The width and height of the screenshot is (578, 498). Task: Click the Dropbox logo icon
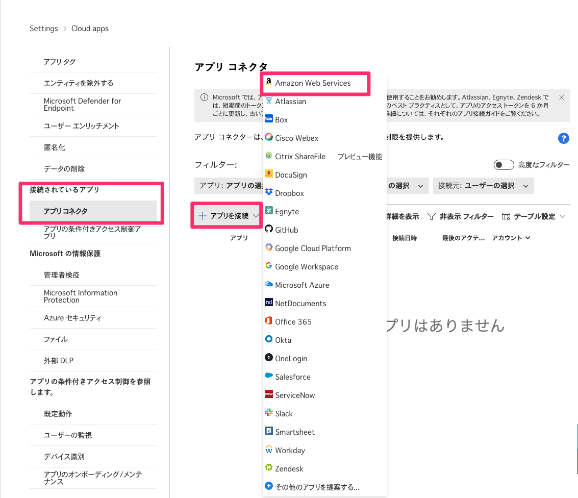[x=269, y=192]
